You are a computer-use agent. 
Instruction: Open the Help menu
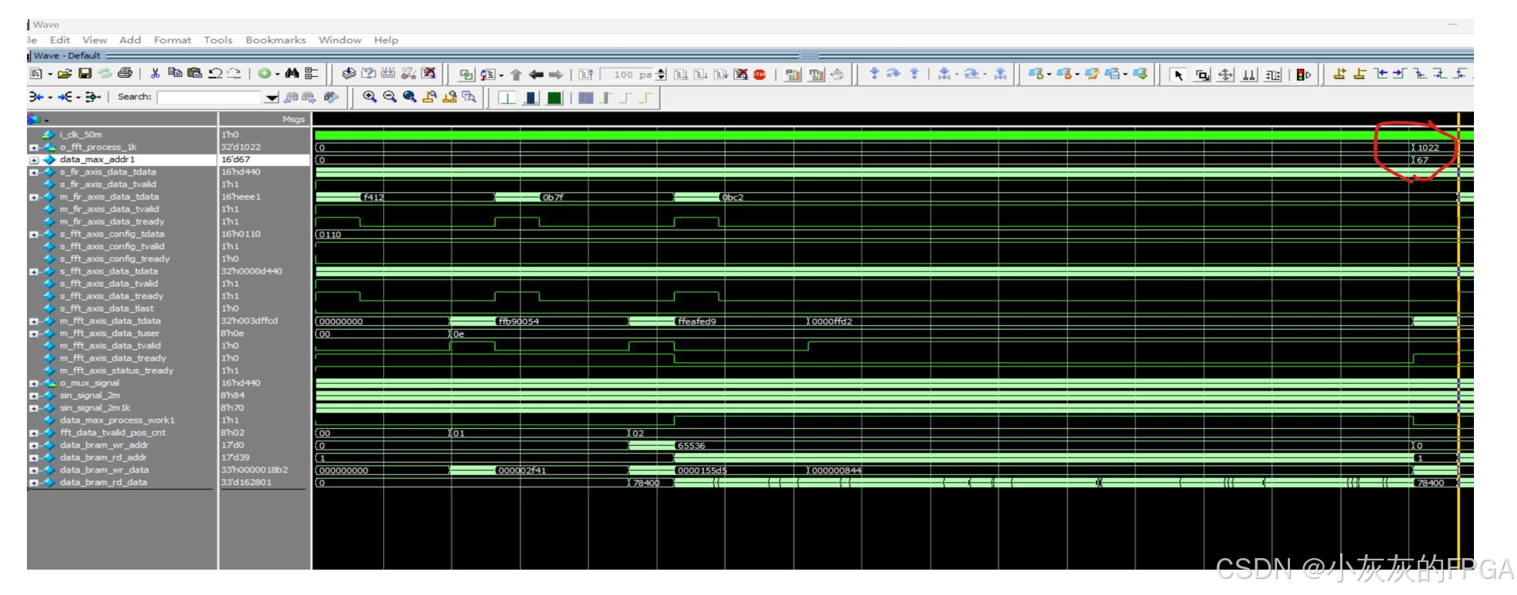tap(386, 40)
